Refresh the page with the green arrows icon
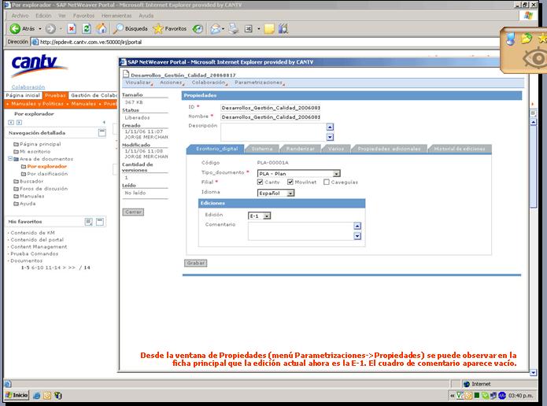Image resolution: width=547 pixels, height=406 pixels. pyautogui.click(x=87, y=28)
